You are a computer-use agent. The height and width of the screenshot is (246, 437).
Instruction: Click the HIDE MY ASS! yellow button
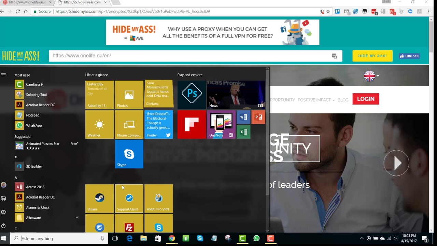pyautogui.click(x=372, y=56)
